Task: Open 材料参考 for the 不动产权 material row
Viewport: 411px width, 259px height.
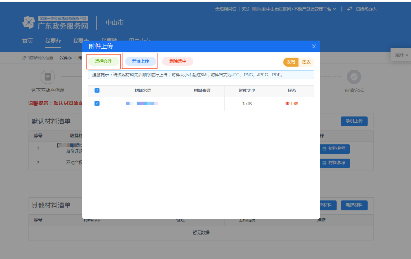Action: click(335, 163)
